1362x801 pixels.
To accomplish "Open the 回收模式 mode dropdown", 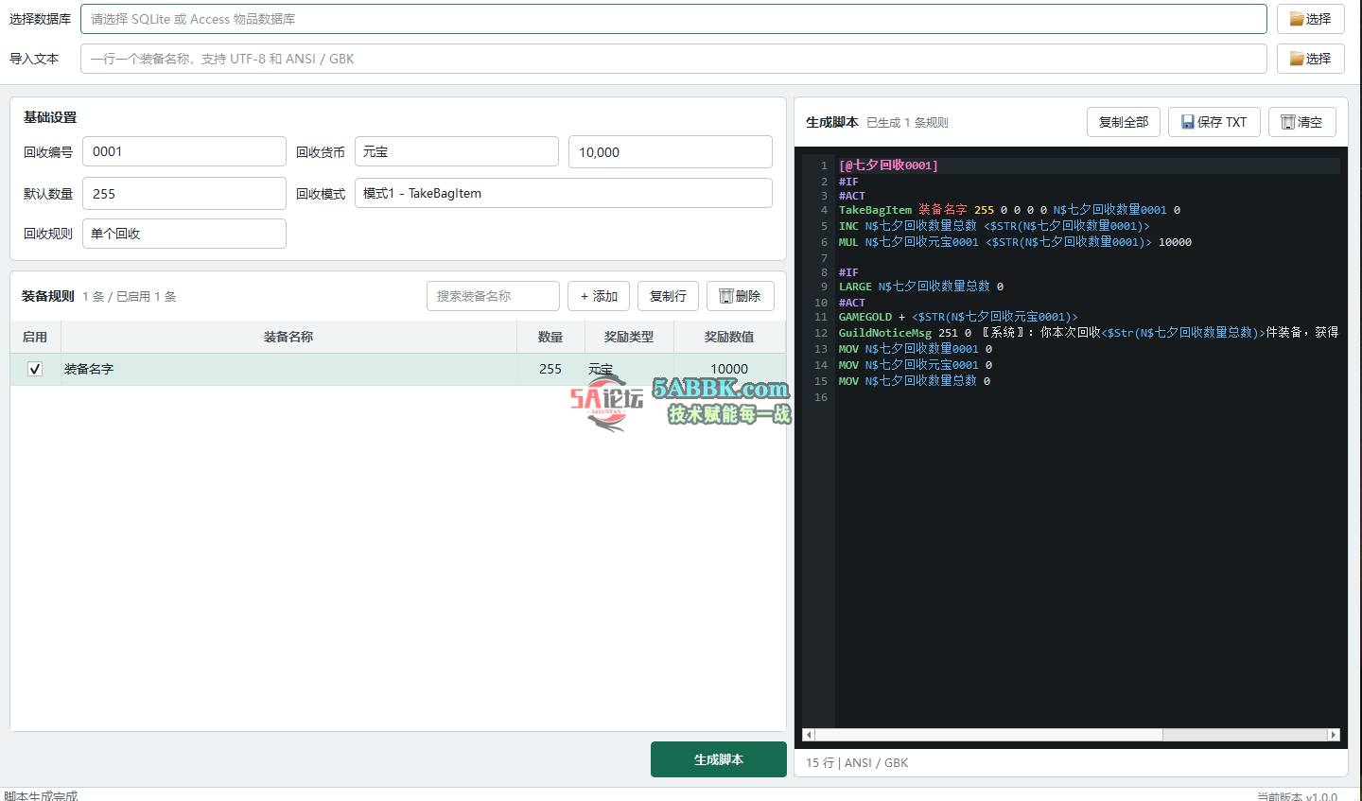I will point(564,193).
